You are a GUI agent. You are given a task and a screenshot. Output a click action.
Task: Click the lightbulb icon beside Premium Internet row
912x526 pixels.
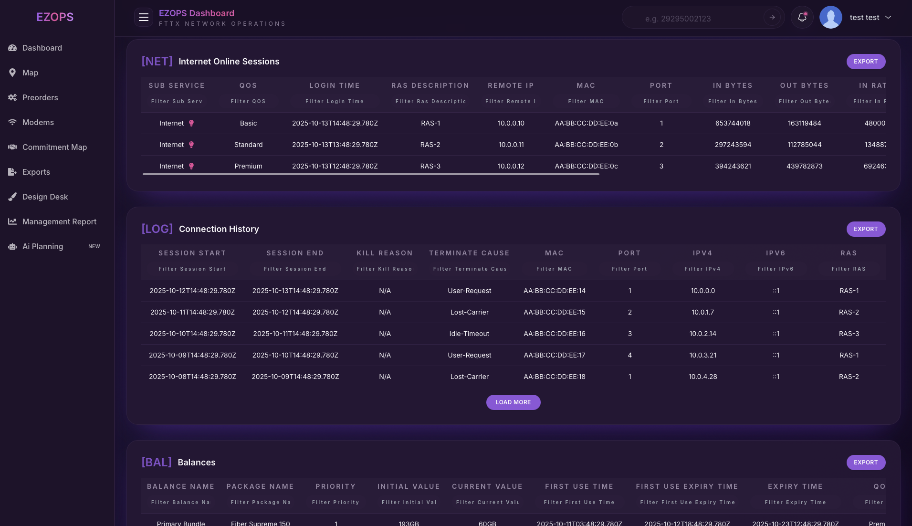pyautogui.click(x=191, y=166)
